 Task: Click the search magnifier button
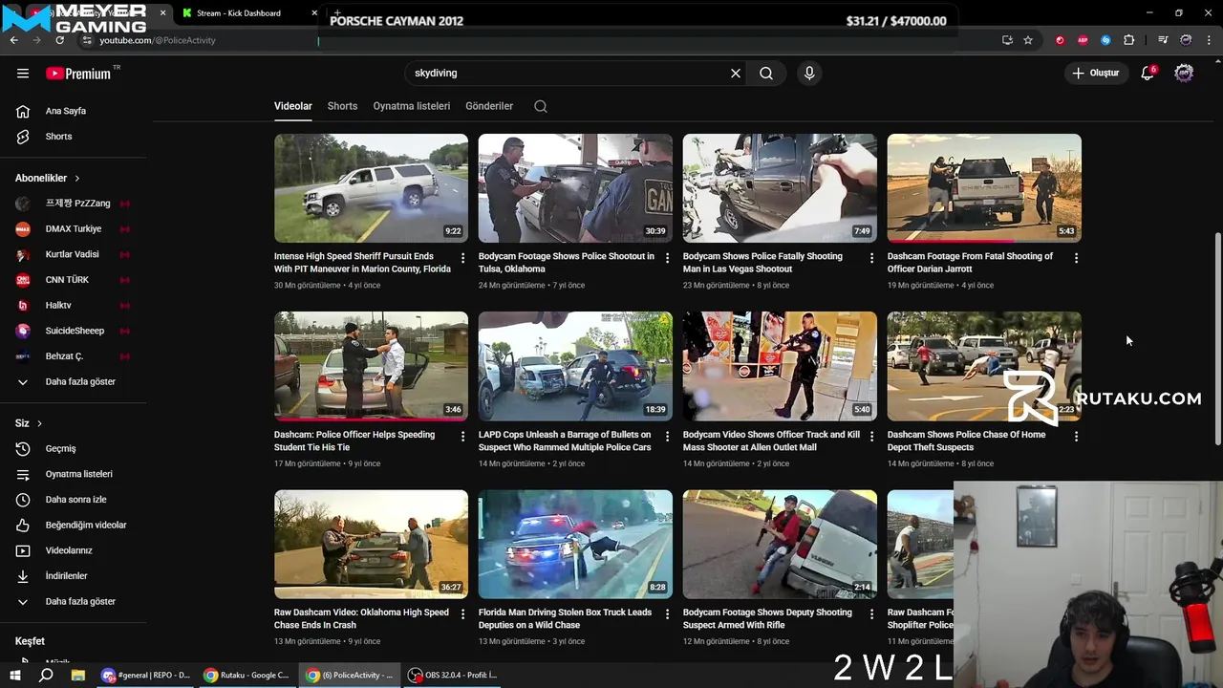click(766, 73)
